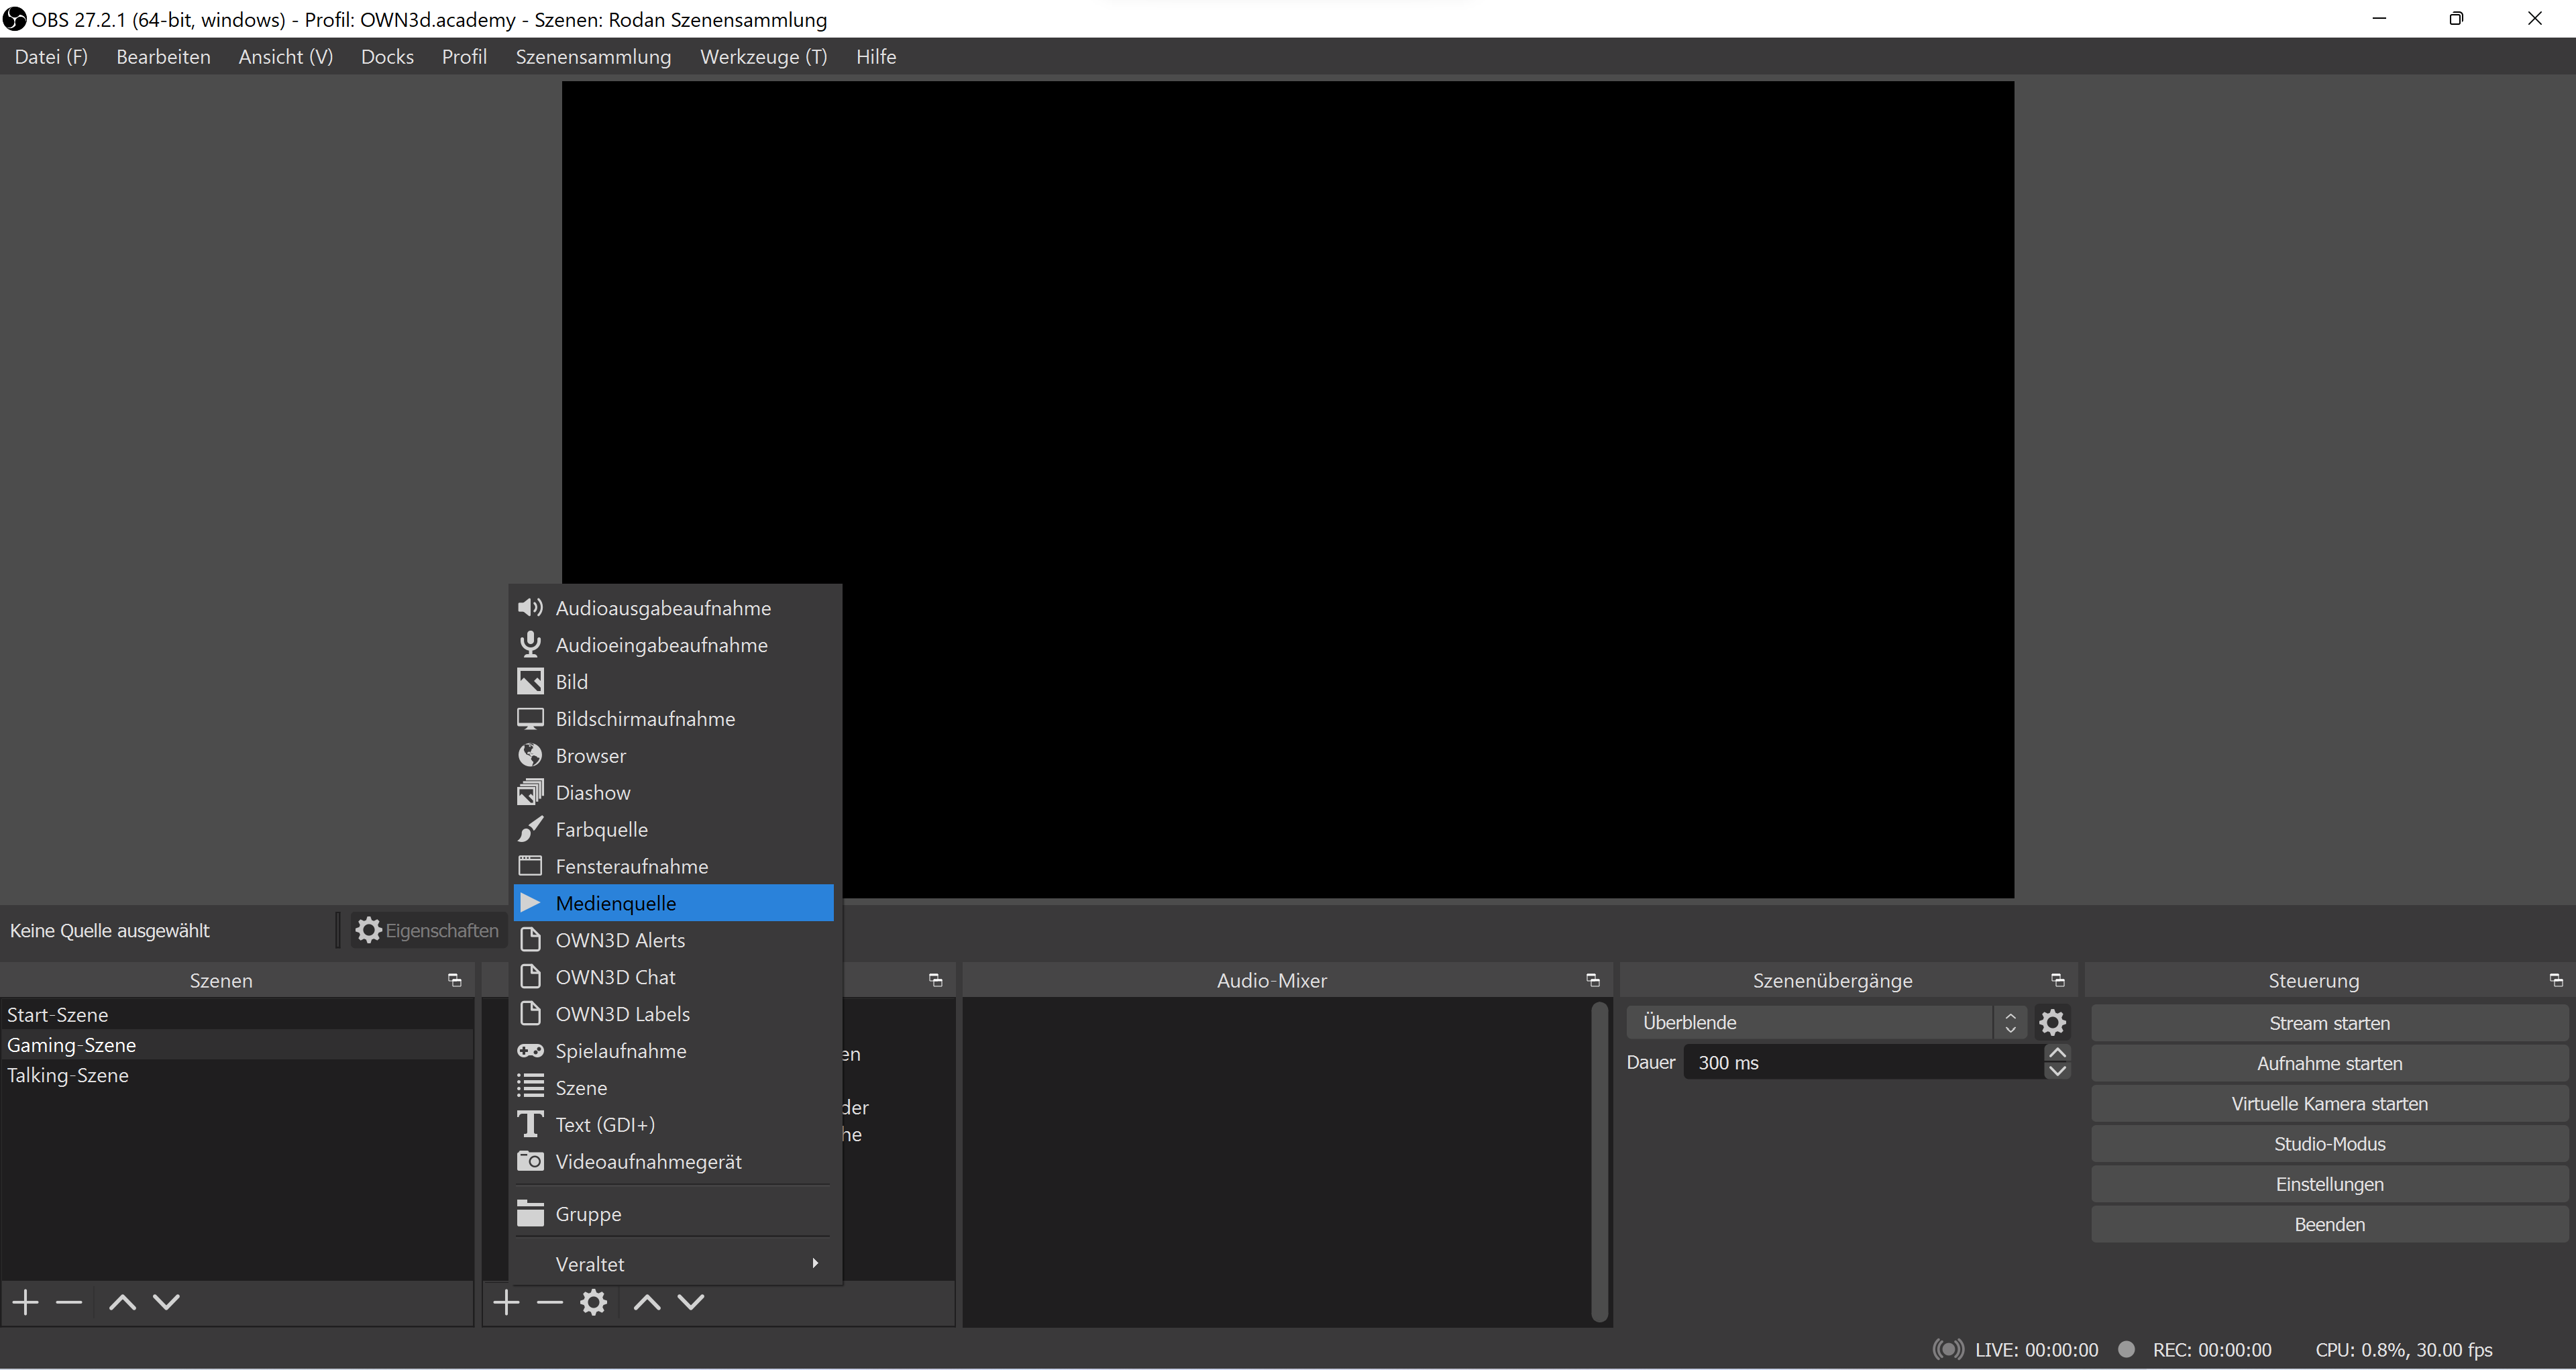Screen dimensions: 2576x1370
Task: Choose Spielaufnahme from source menu
Action: coord(621,1050)
